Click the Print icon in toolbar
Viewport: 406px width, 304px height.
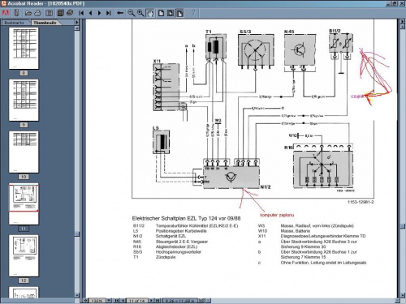pyautogui.click(x=37, y=13)
